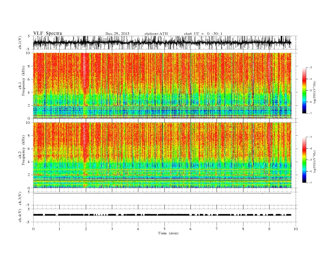Click the 2 kHz tick label of ch.1 spectrogram
The image size is (333, 257).
(29, 105)
